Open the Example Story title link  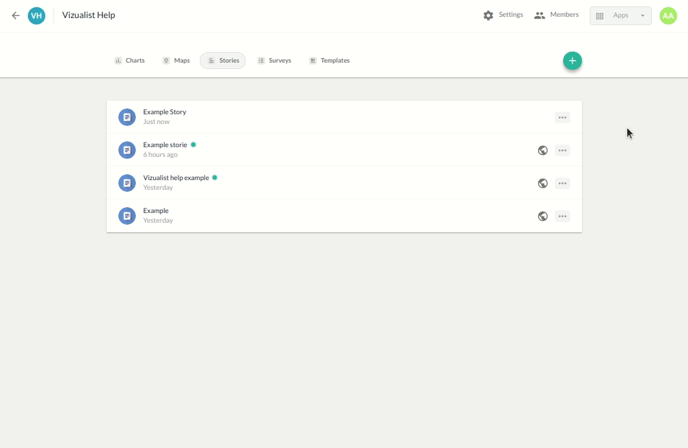165,112
